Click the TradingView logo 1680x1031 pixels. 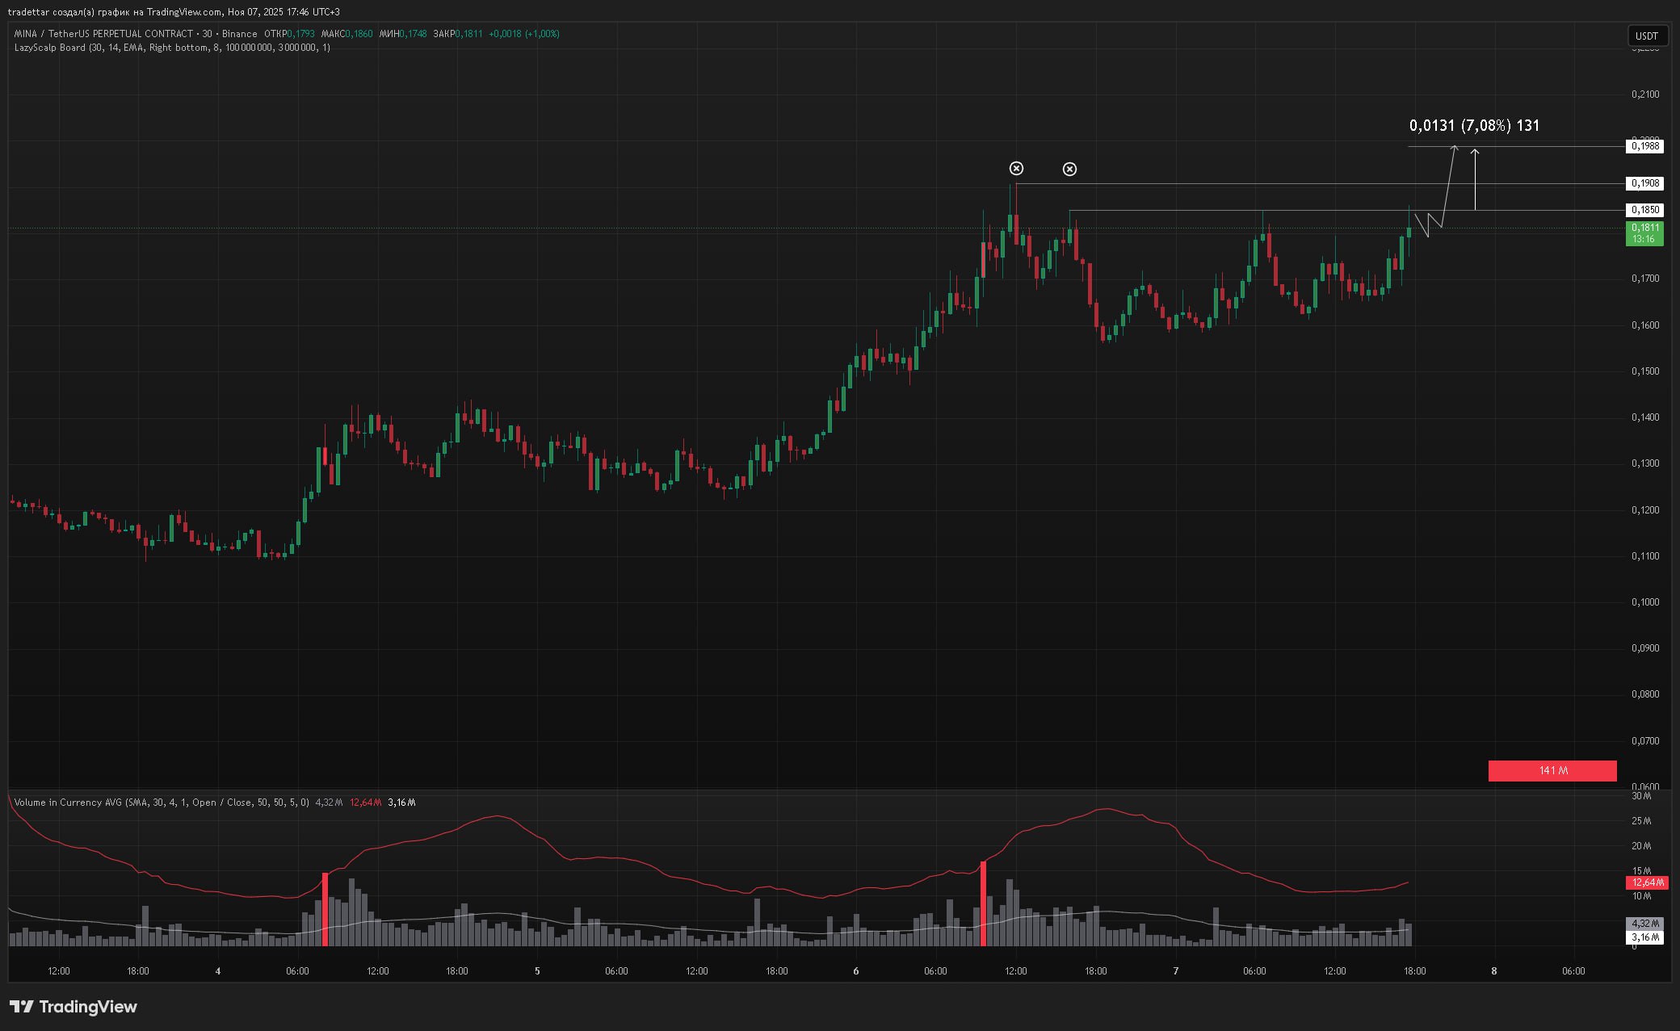pos(73,1006)
